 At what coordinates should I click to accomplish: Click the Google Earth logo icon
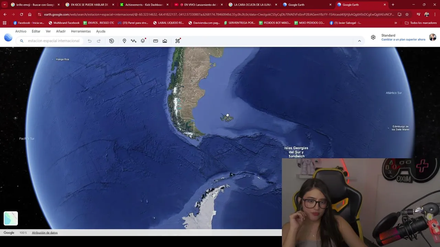[x=8, y=38]
